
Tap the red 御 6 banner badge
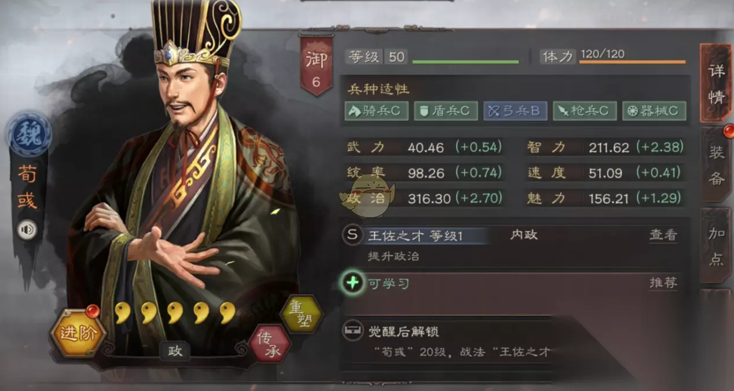pyautogui.click(x=316, y=65)
